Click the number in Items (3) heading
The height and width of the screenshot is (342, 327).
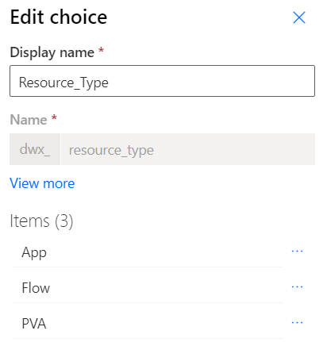pyautogui.click(x=63, y=221)
